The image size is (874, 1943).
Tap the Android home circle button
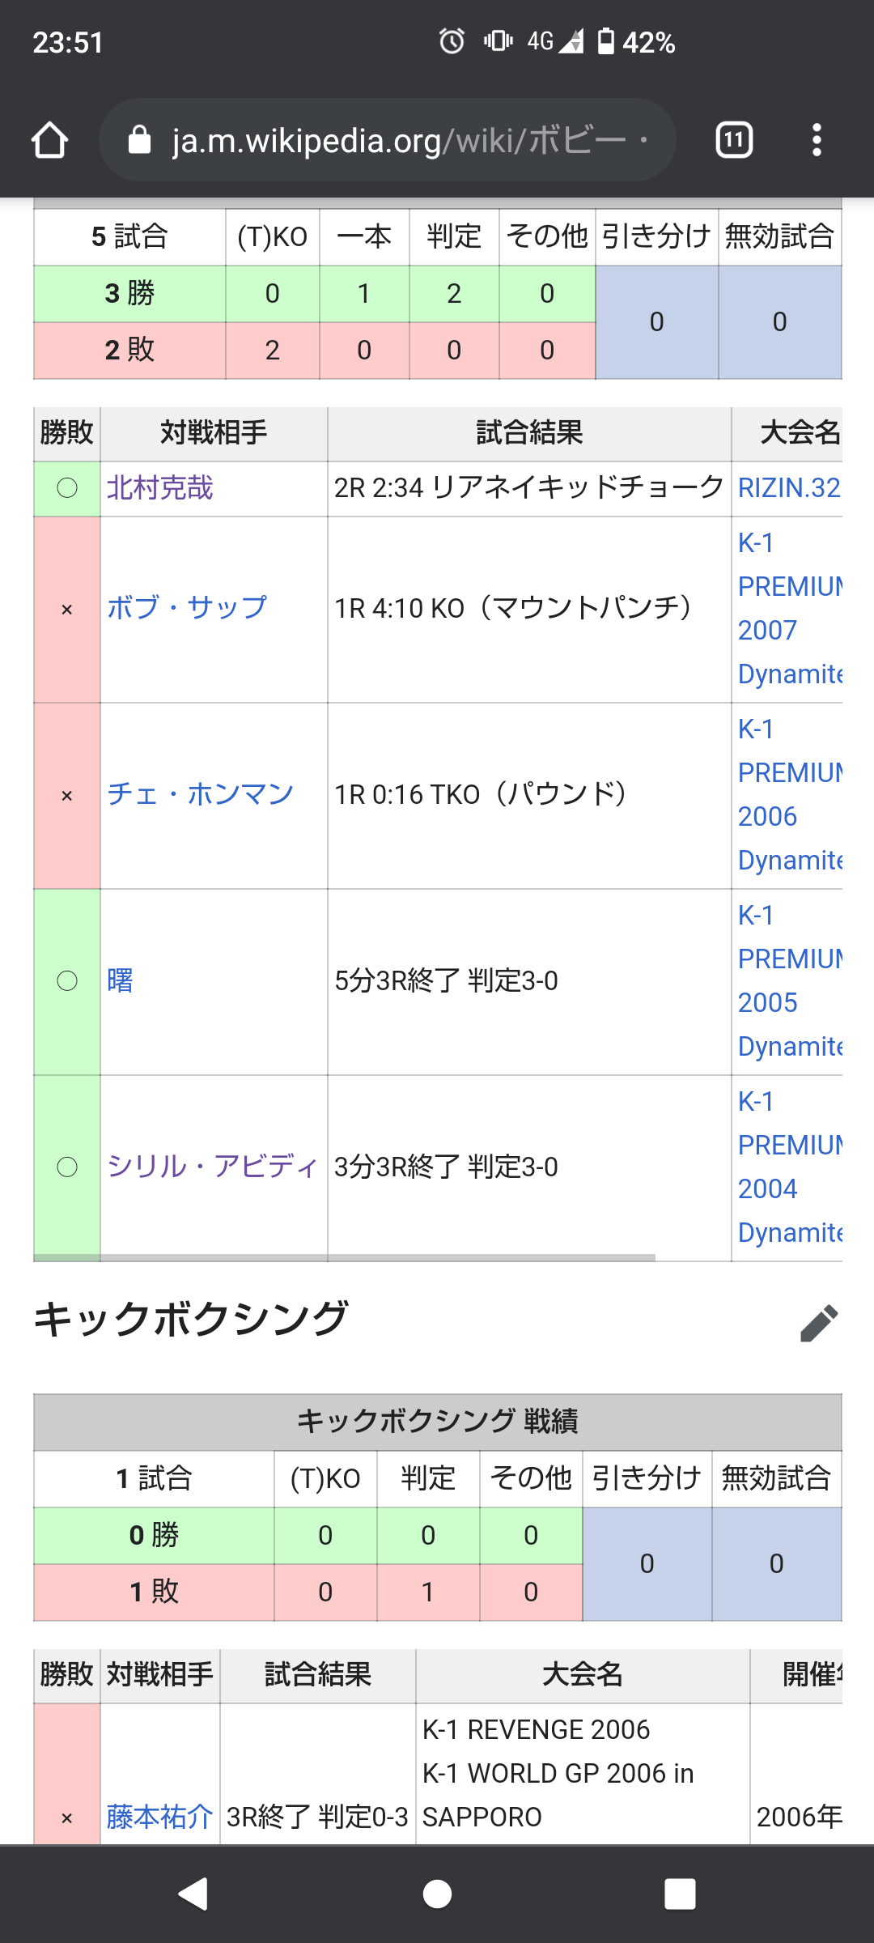437,1894
